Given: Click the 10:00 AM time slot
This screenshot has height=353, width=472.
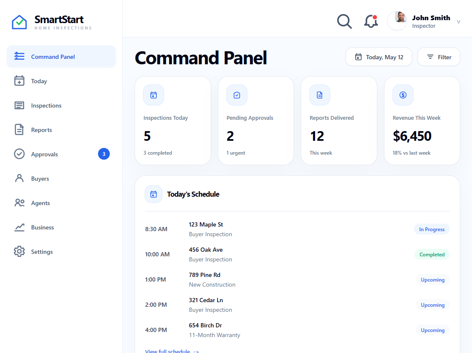Looking at the screenshot, I should tap(157, 254).
